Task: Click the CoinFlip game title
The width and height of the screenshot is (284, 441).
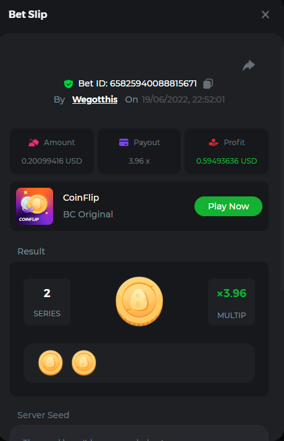Action: tap(81, 198)
